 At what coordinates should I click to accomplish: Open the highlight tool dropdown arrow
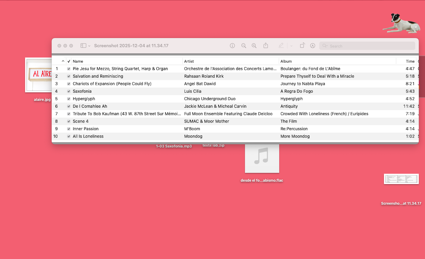point(291,46)
